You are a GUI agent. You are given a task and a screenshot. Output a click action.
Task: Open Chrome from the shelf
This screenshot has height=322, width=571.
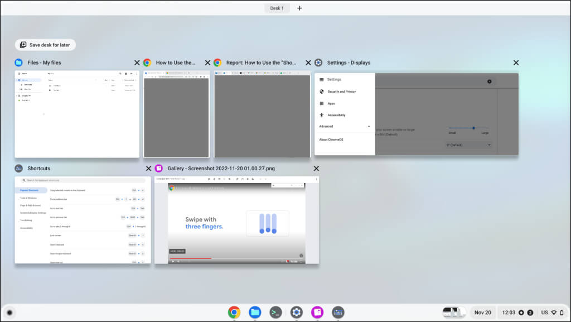tap(234, 313)
